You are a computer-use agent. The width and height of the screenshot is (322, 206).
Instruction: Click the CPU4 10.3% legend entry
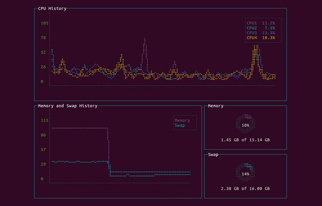click(261, 38)
